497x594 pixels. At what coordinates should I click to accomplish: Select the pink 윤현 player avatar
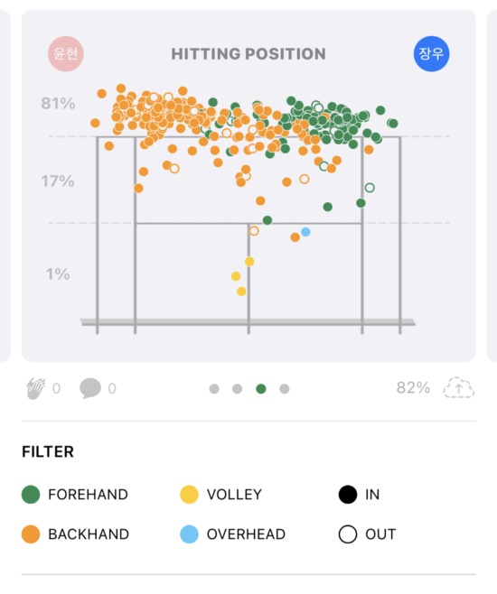pyautogui.click(x=66, y=54)
